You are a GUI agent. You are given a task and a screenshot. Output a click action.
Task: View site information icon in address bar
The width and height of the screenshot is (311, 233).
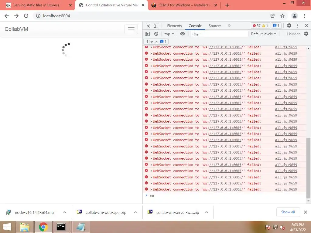click(38, 16)
